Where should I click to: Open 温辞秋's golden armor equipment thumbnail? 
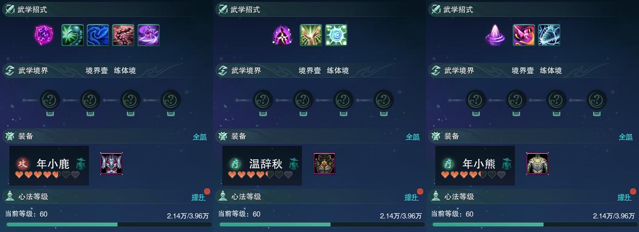[x=324, y=164]
